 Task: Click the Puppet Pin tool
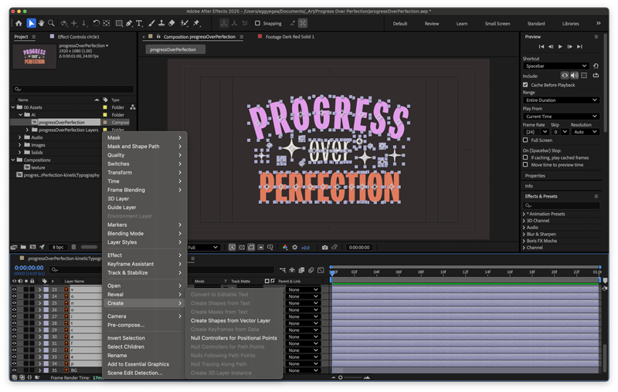pyautogui.click(x=198, y=23)
